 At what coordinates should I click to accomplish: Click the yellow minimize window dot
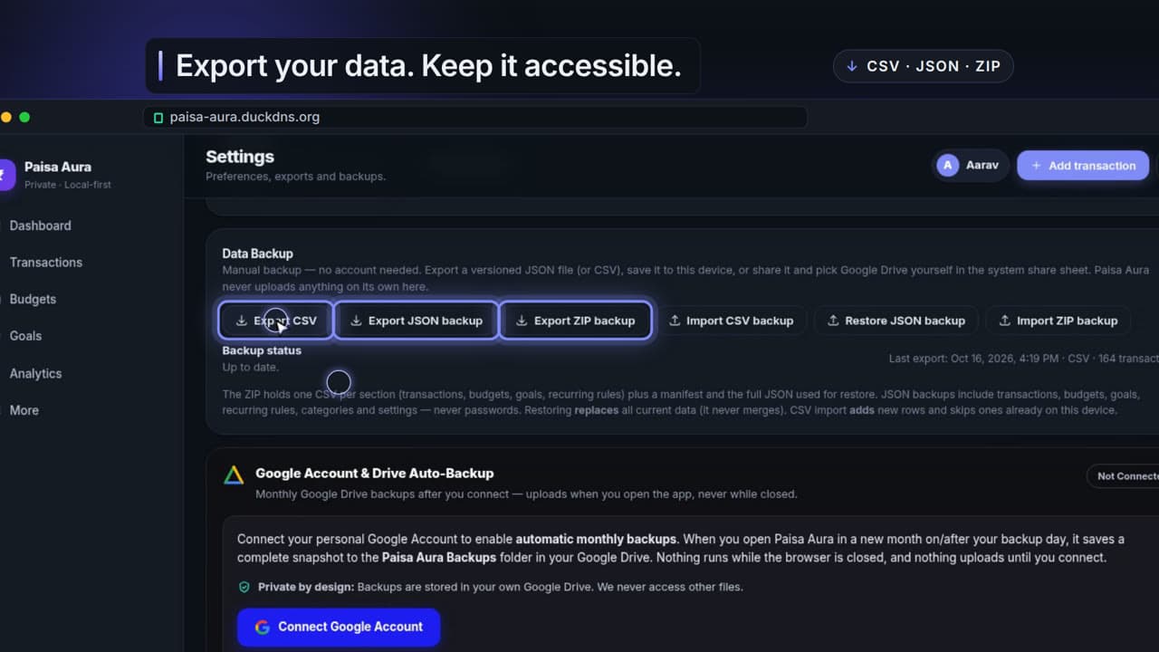tap(6, 117)
